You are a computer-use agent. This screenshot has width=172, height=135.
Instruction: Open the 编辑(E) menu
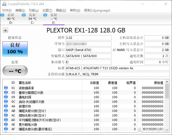[x=20, y=10]
